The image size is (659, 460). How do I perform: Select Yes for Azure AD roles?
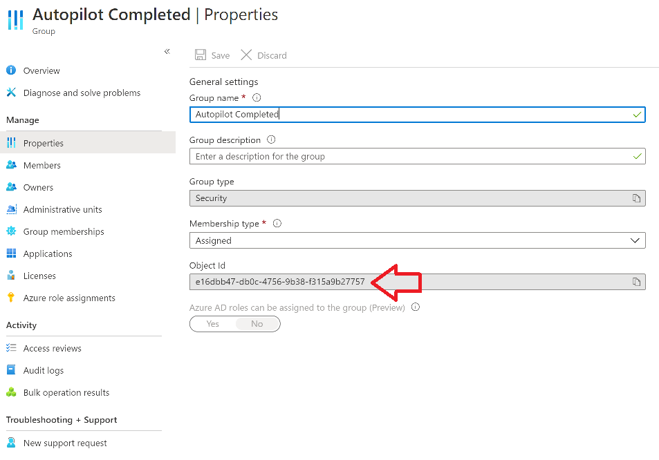[213, 324]
